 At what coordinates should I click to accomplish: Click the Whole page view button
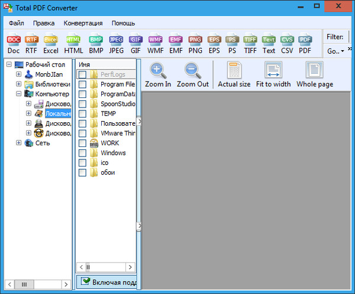point(315,74)
